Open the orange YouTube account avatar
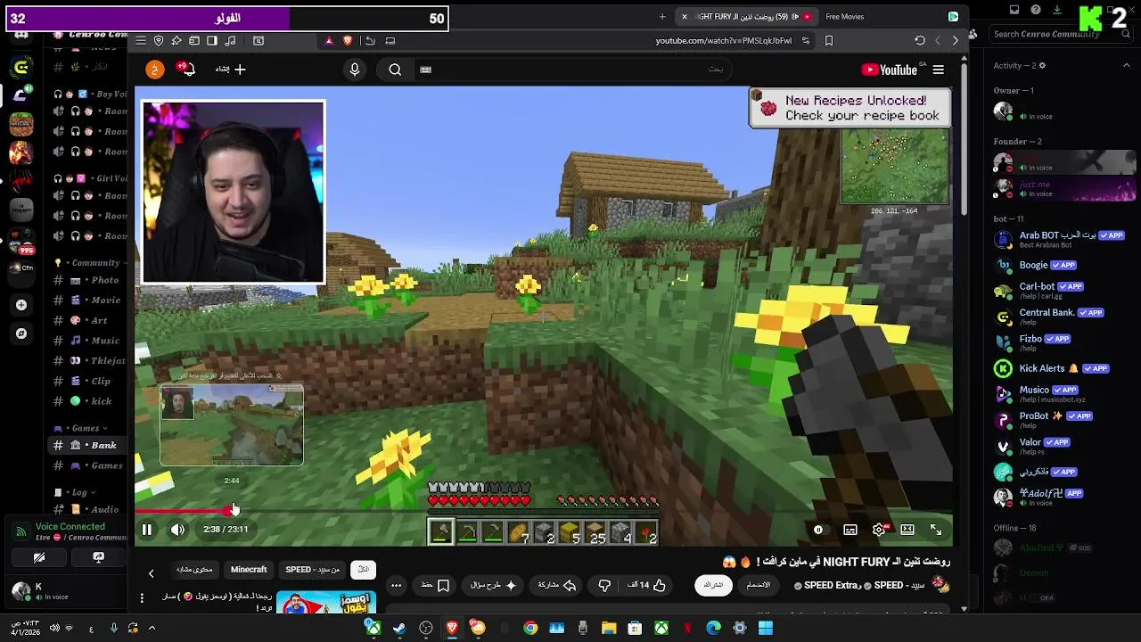This screenshot has width=1141, height=642. pyautogui.click(x=155, y=70)
